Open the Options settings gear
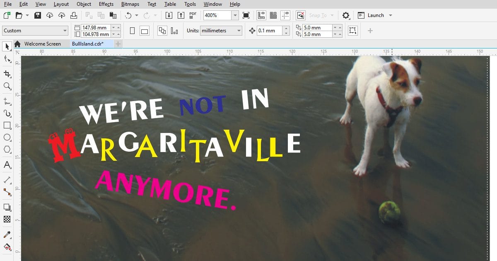This screenshot has width=497, height=261. tap(345, 15)
